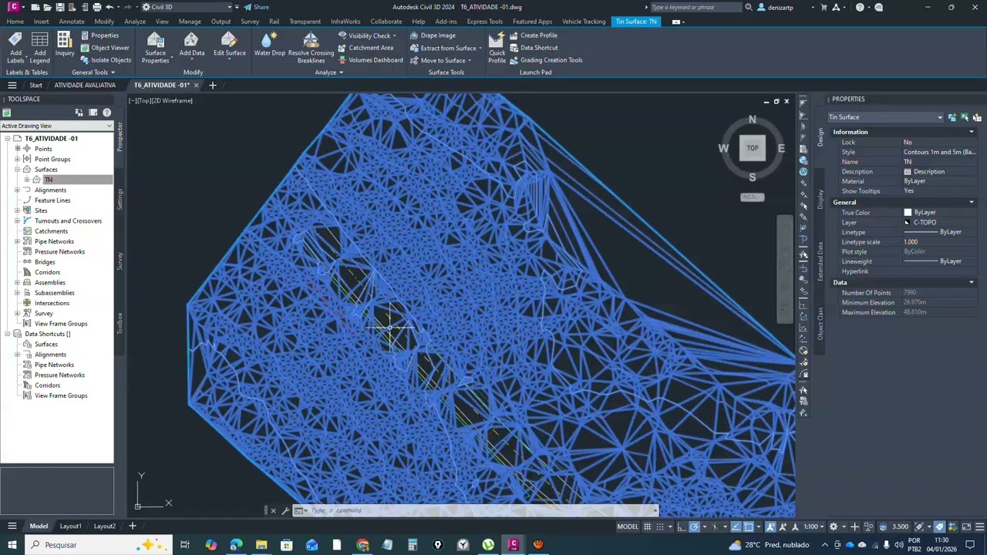This screenshot has height=555, width=987.
Task: Click the Properties button in General Tools
Action: click(x=99, y=35)
